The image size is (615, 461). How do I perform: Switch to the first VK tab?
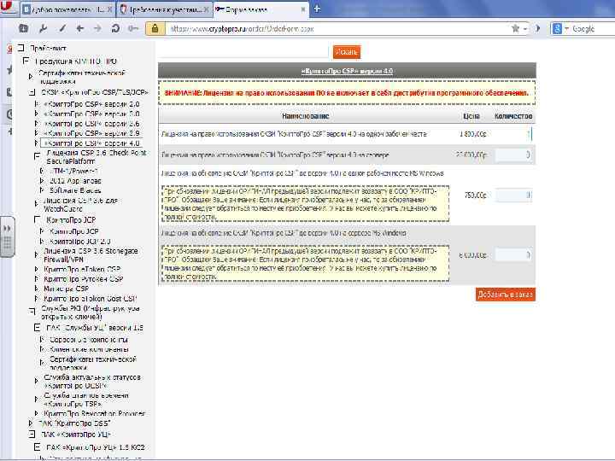click(x=67, y=9)
